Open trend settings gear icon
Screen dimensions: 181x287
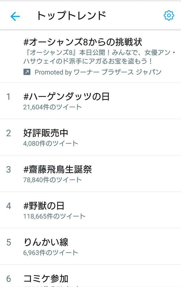pyautogui.click(x=169, y=16)
